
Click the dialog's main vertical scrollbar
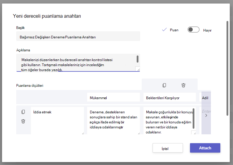click(x=227, y=68)
